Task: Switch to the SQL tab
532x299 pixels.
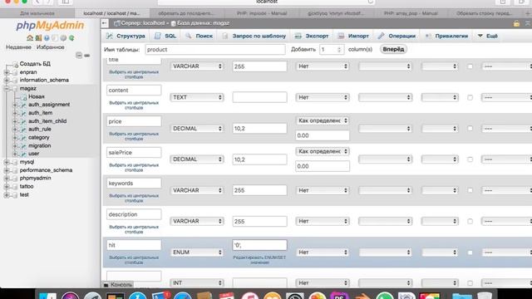Action: [x=165, y=36]
